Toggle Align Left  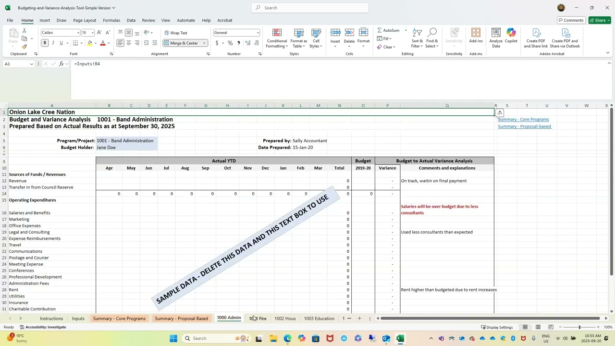(x=120, y=43)
